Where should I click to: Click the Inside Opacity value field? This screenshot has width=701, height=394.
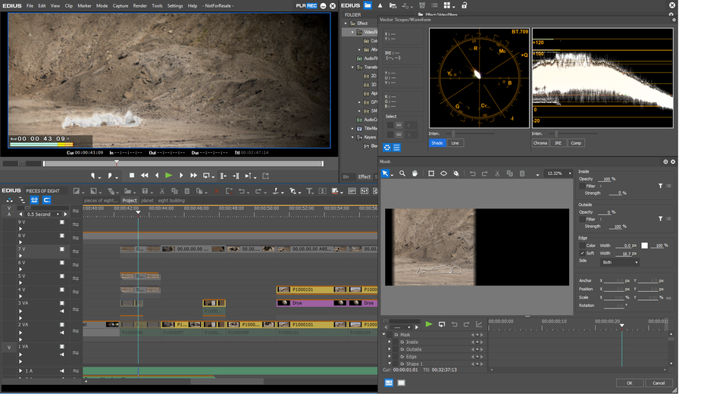[x=605, y=180]
